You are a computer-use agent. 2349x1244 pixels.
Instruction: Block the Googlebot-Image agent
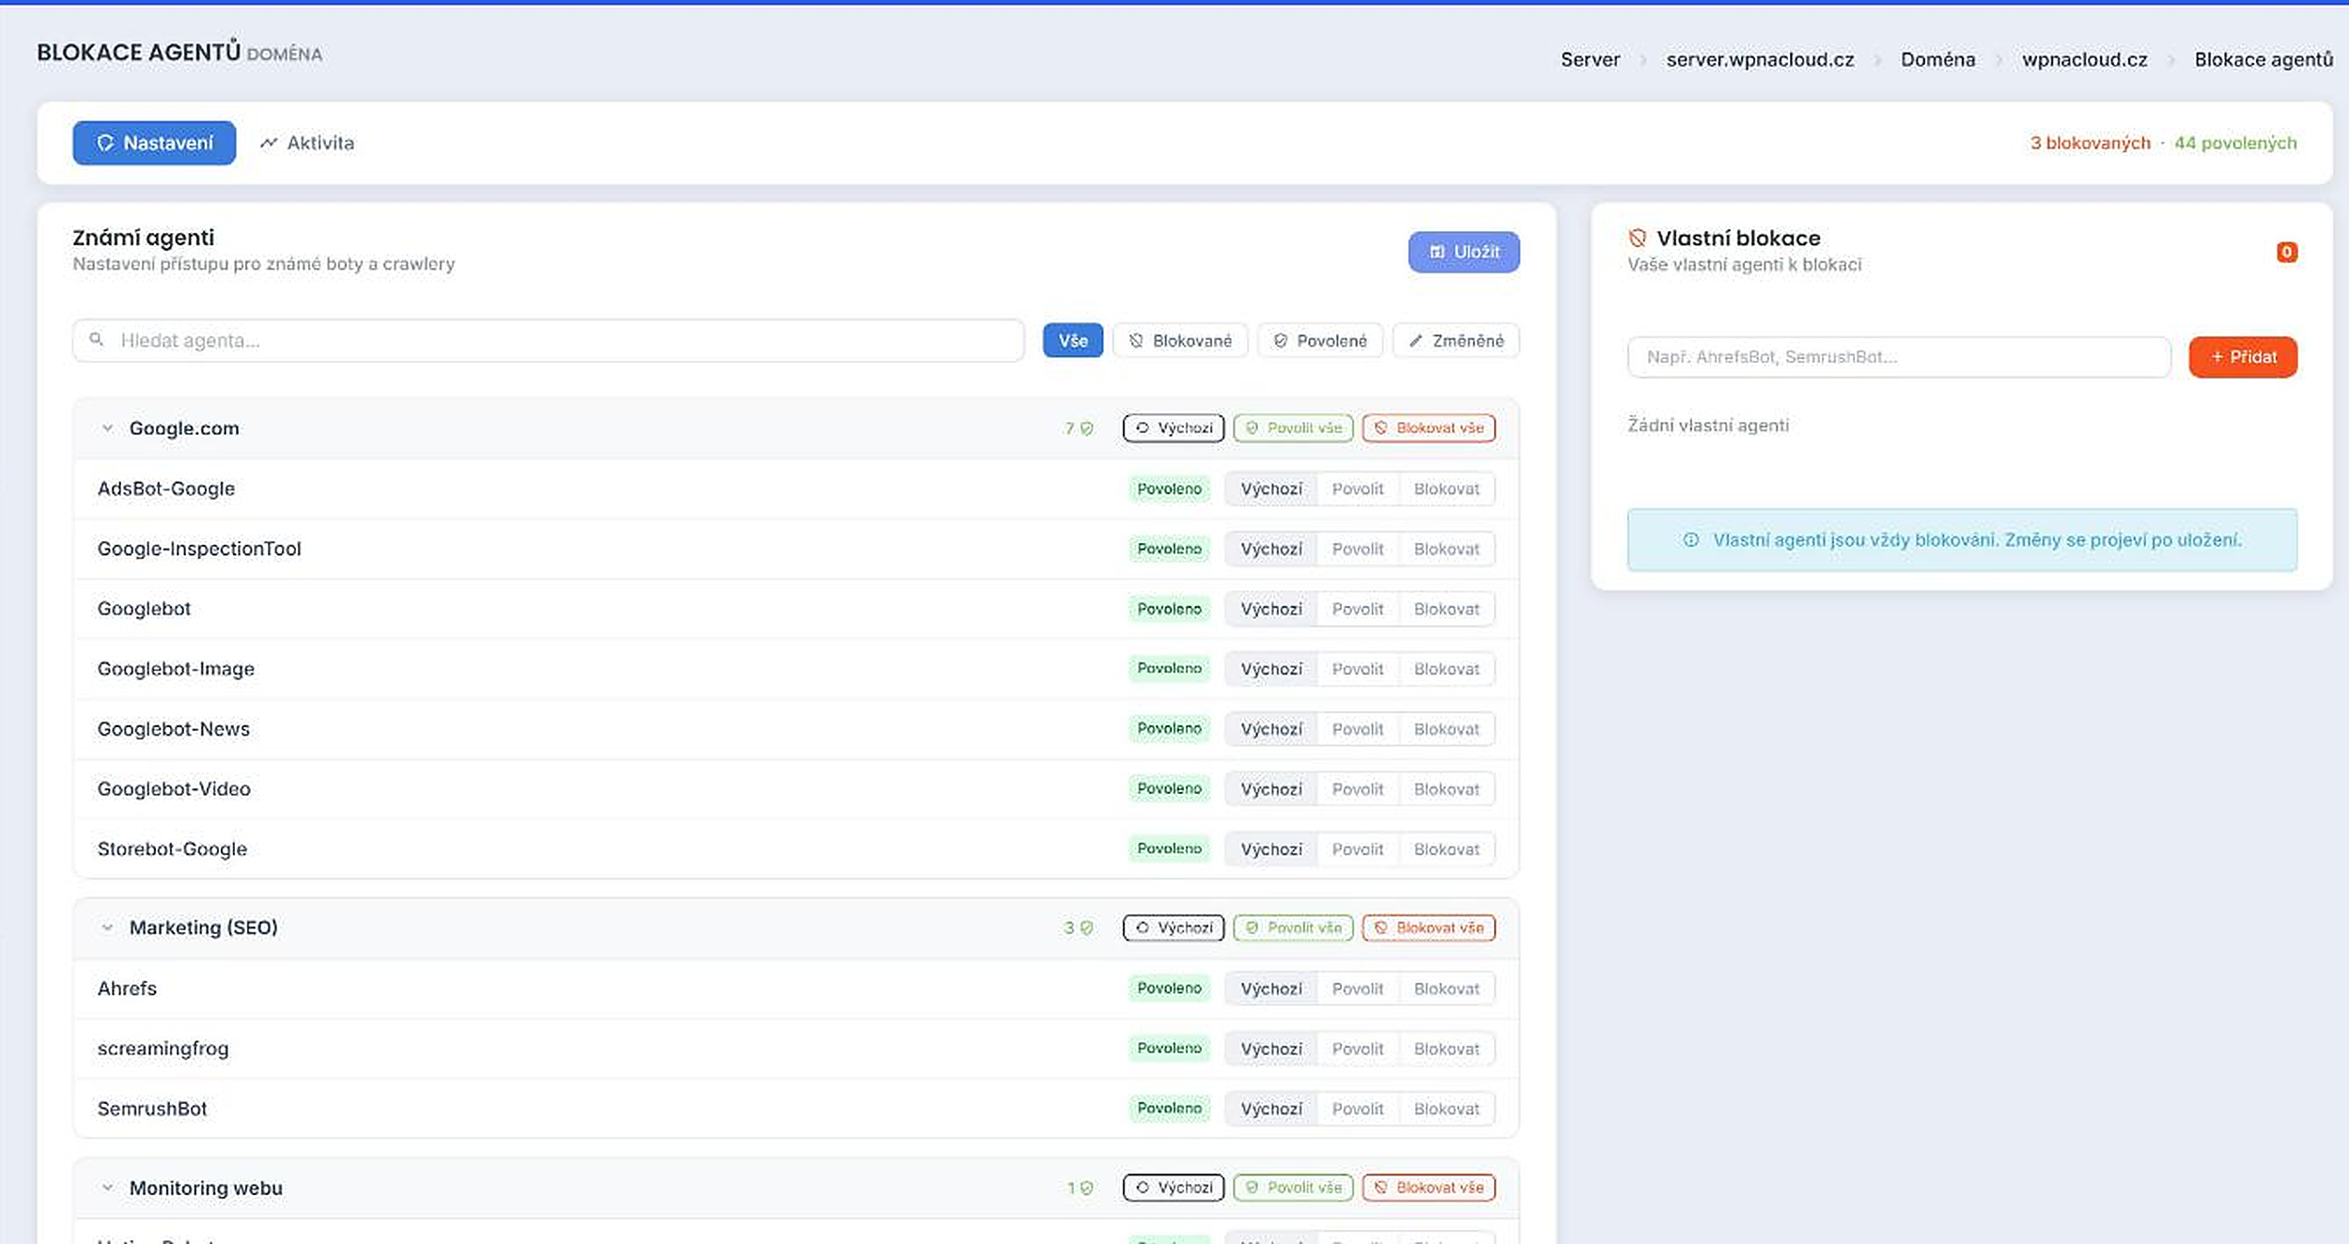[1447, 669]
